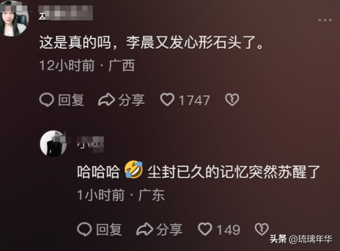Click reply bubble icon on Guangdong comment
Image resolution: width=340 pixels, height=251 pixels.
point(84,229)
